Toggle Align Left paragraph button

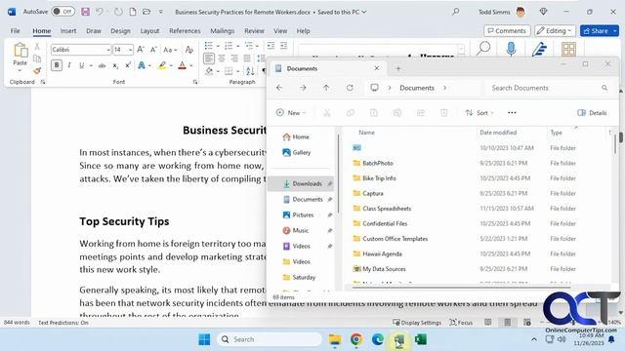(x=208, y=58)
